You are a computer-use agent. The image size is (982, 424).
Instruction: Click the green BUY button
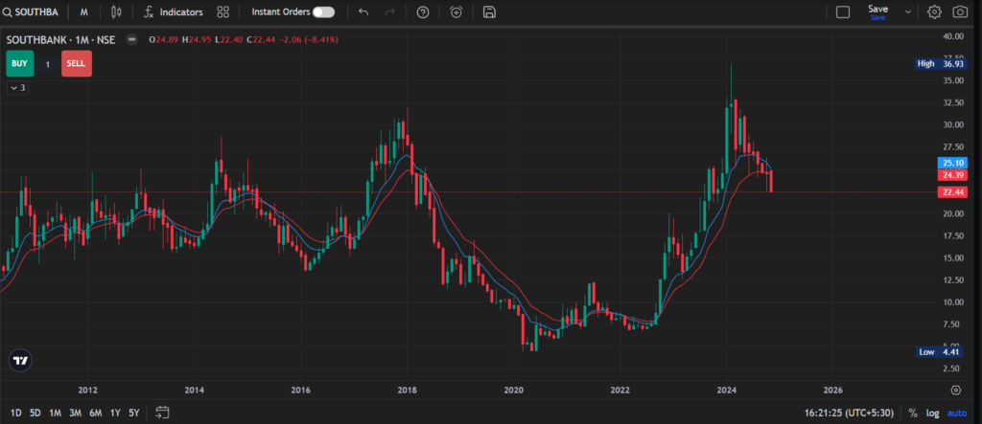pos(19,64)
